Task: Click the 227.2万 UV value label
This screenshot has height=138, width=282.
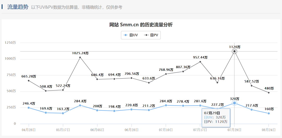Action: [217, 105]
